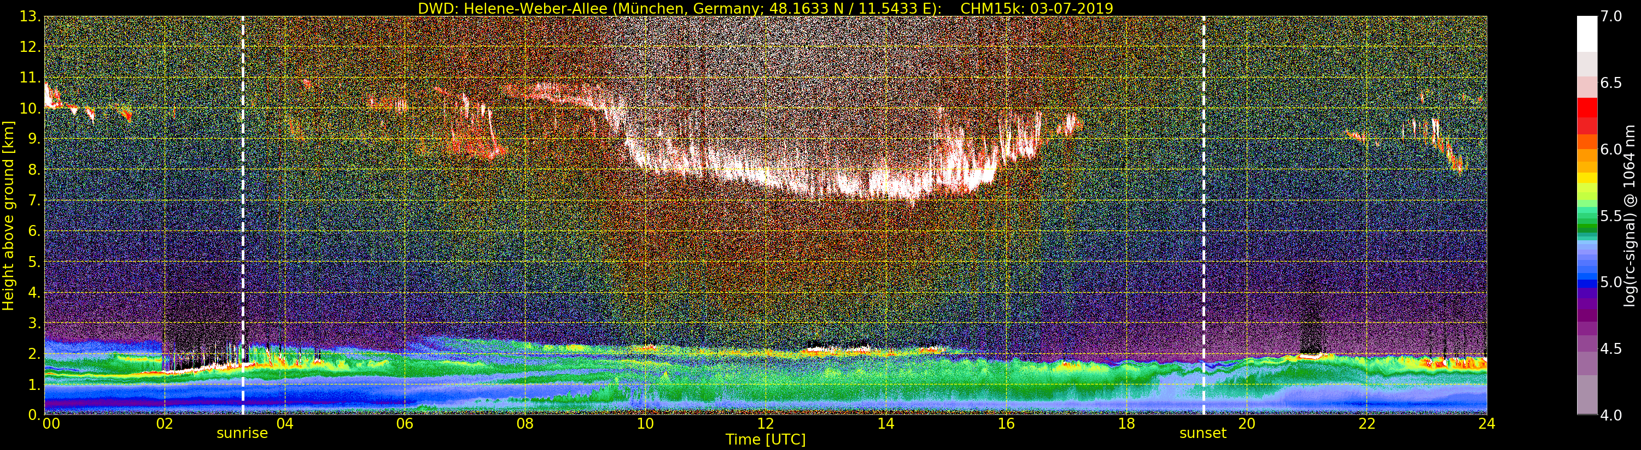Click the green boundary layer aerosol band at noon

point(766,378)
